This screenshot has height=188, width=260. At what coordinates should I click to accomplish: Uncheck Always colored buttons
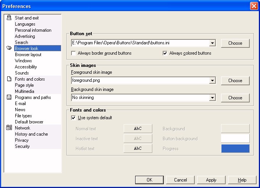165,53
